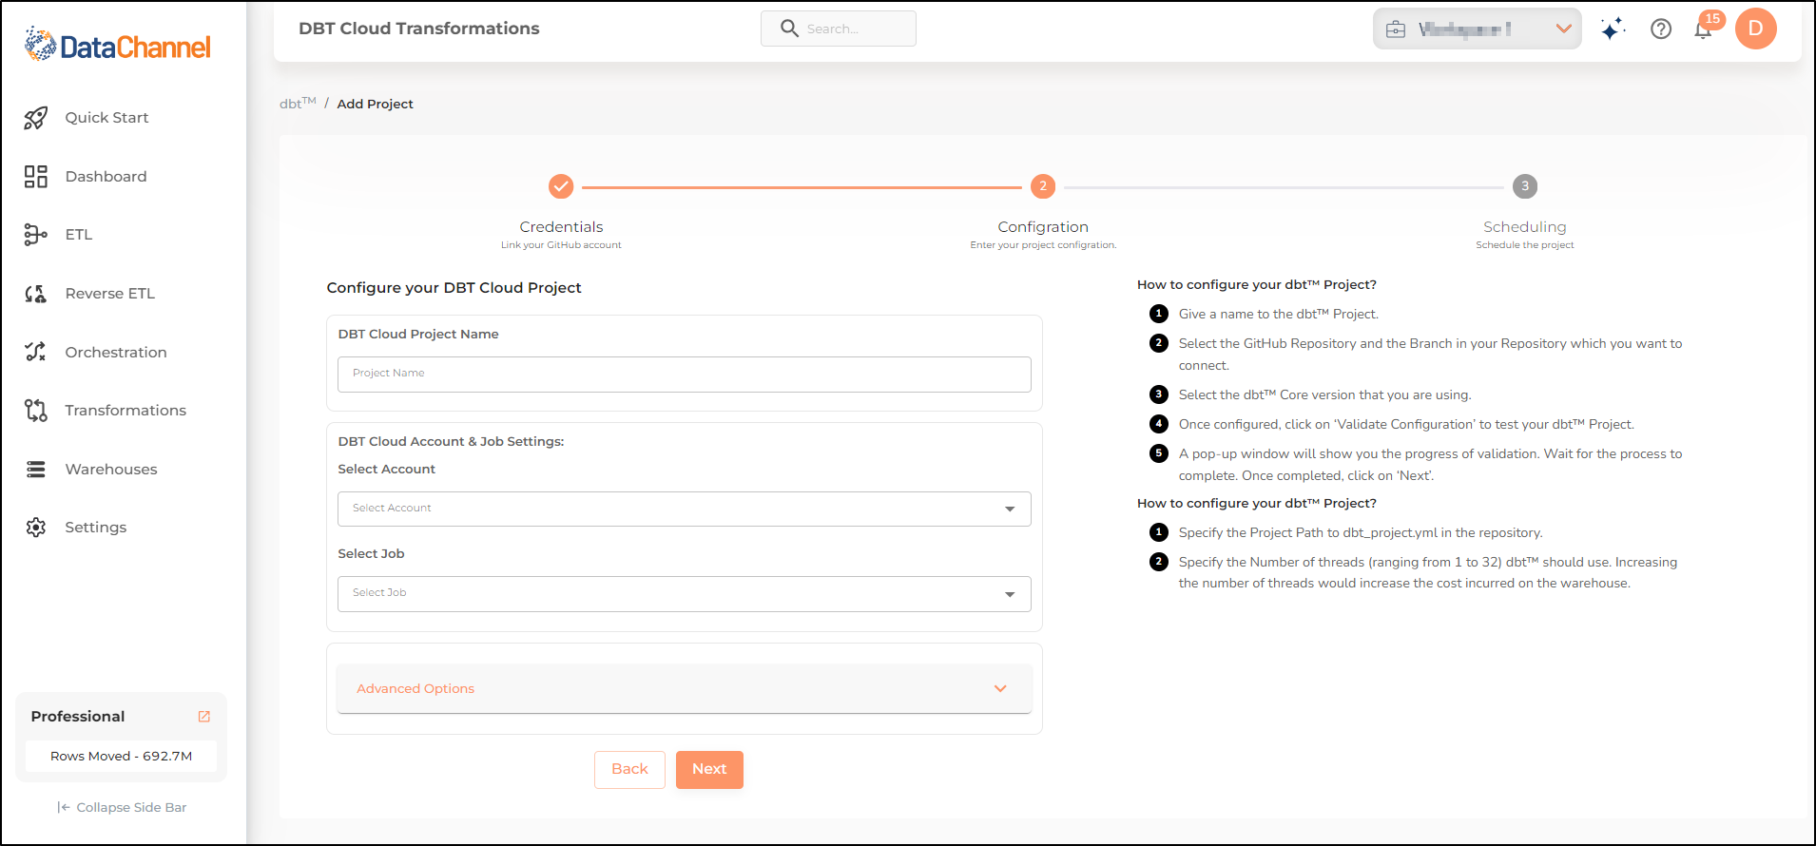Open notifications bell with 15 badge
This screenshot has width=1816, height=846.
coord(1705,28)
